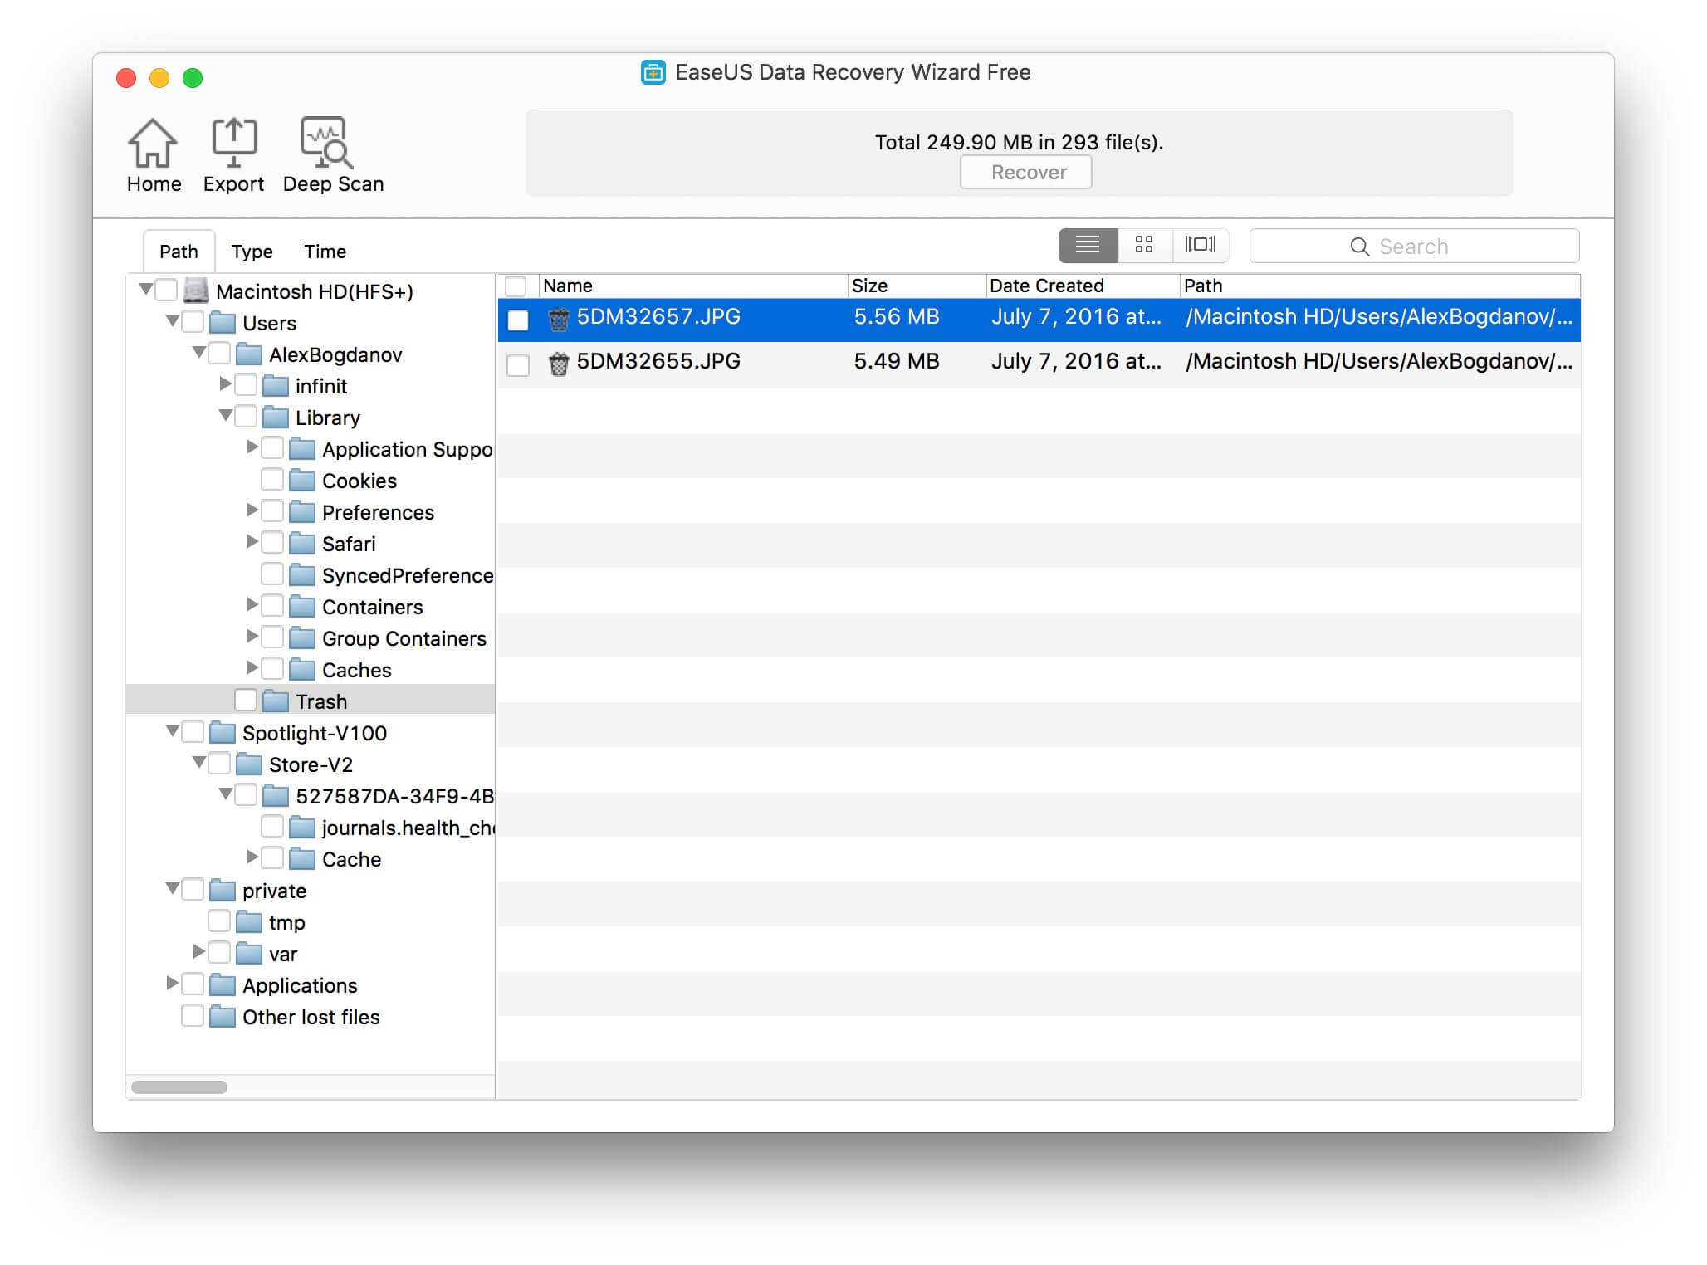Viewport: 1707px width, 1265px height.
Task: Click the Cookies folder icon
Action: pyautogui.click(x=302, y=480)
